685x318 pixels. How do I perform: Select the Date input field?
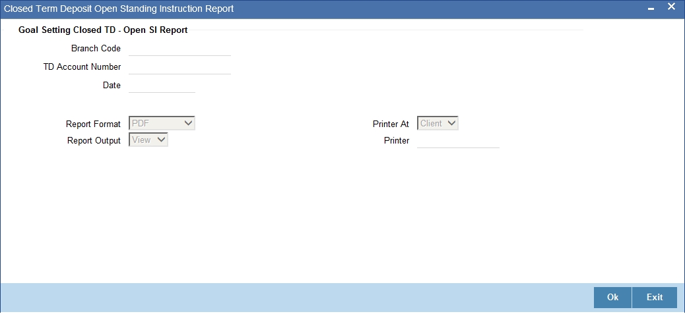pyautogui.click(x=162, y=86)
